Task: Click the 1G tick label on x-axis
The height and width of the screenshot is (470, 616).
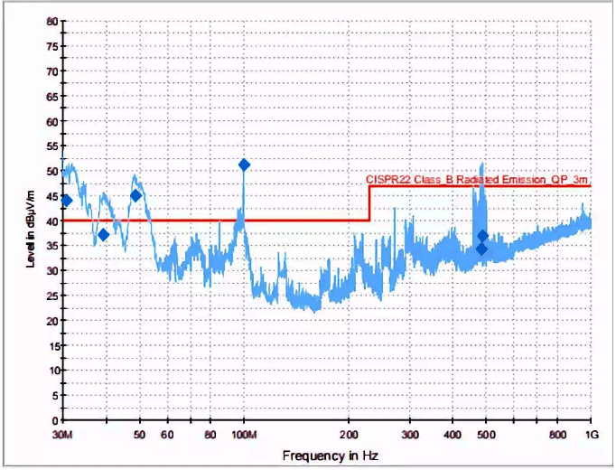Action: (x=591, y=437)
